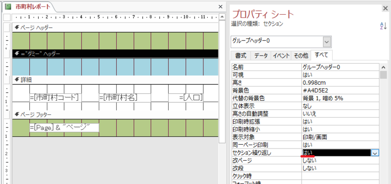Click the page header section selector on vertical ruler
Viewport: 391px width, 184px height.
[7, 28]
